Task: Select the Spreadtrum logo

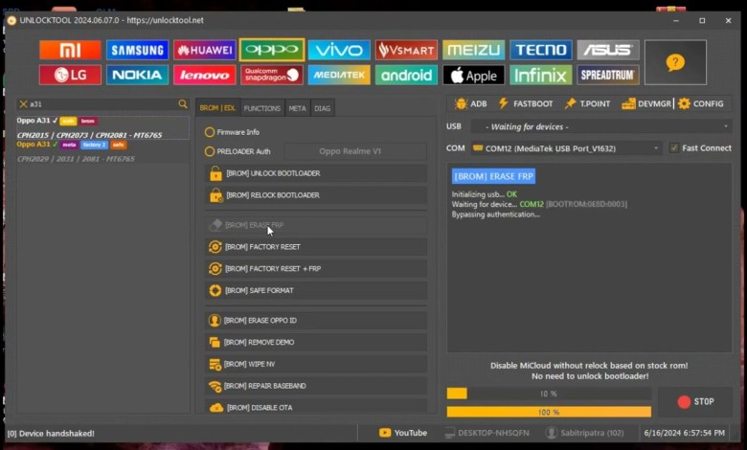Action: tap(608, 75)
